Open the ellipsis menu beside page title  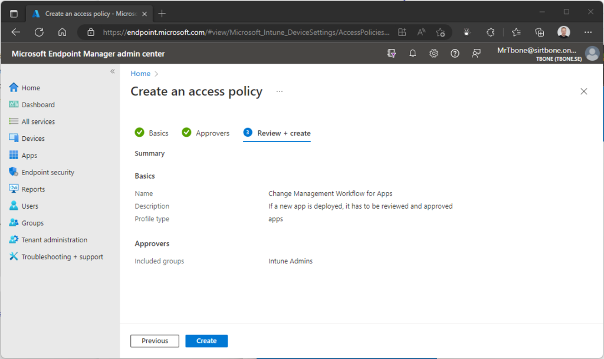coord(279,91)
